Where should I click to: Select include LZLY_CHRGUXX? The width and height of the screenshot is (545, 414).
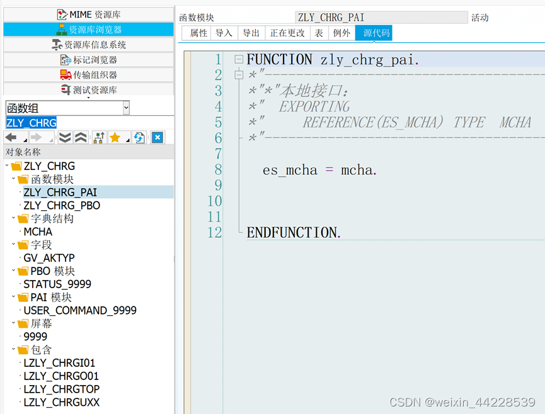coord(62,402)
